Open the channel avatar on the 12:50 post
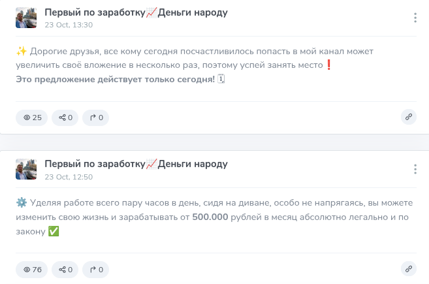 coord(26,169)
